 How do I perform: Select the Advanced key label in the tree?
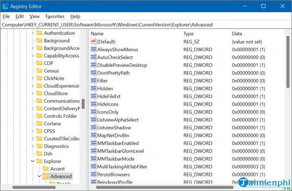point(61,176)
